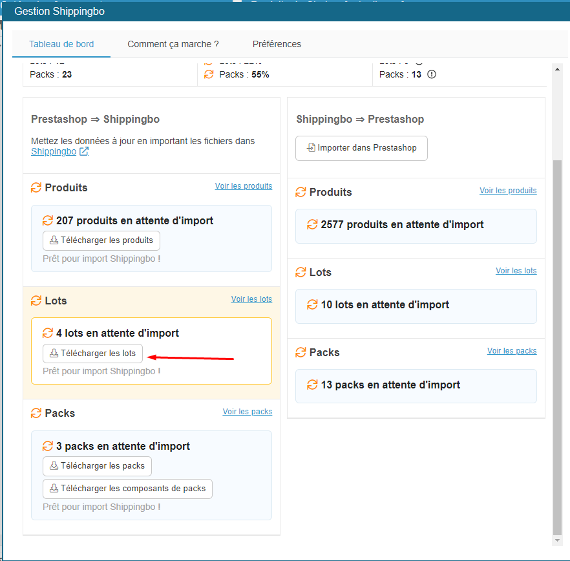
Task: Click sync icon beside 3 packs en attente
Action: (x=48, y=446)
